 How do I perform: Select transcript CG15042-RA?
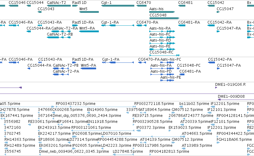coord(219,22)
